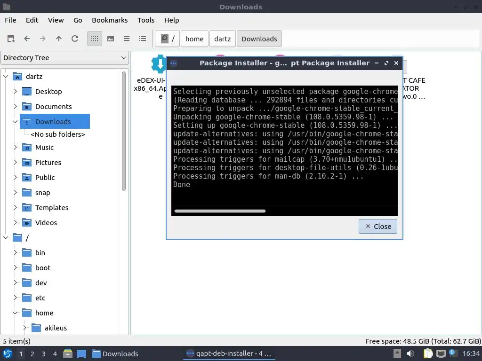Click the show desktop taskbar icon
Image resolution: width=482 pixels, height=361 pixels.
coord(81,353)
